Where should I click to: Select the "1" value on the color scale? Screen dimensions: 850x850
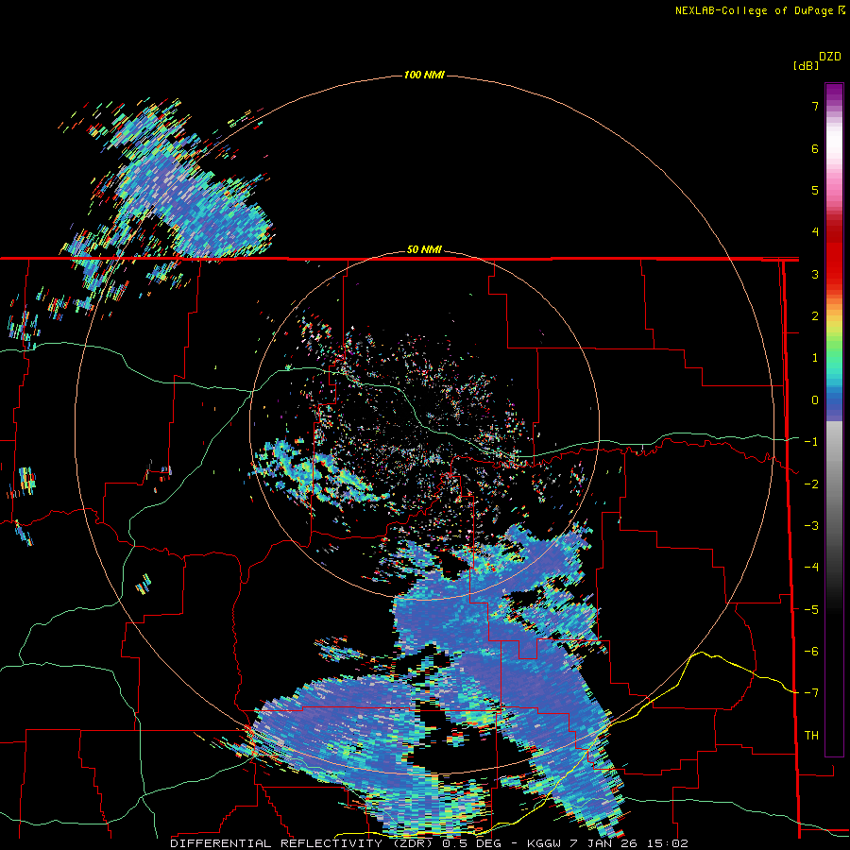pos(815,358)
